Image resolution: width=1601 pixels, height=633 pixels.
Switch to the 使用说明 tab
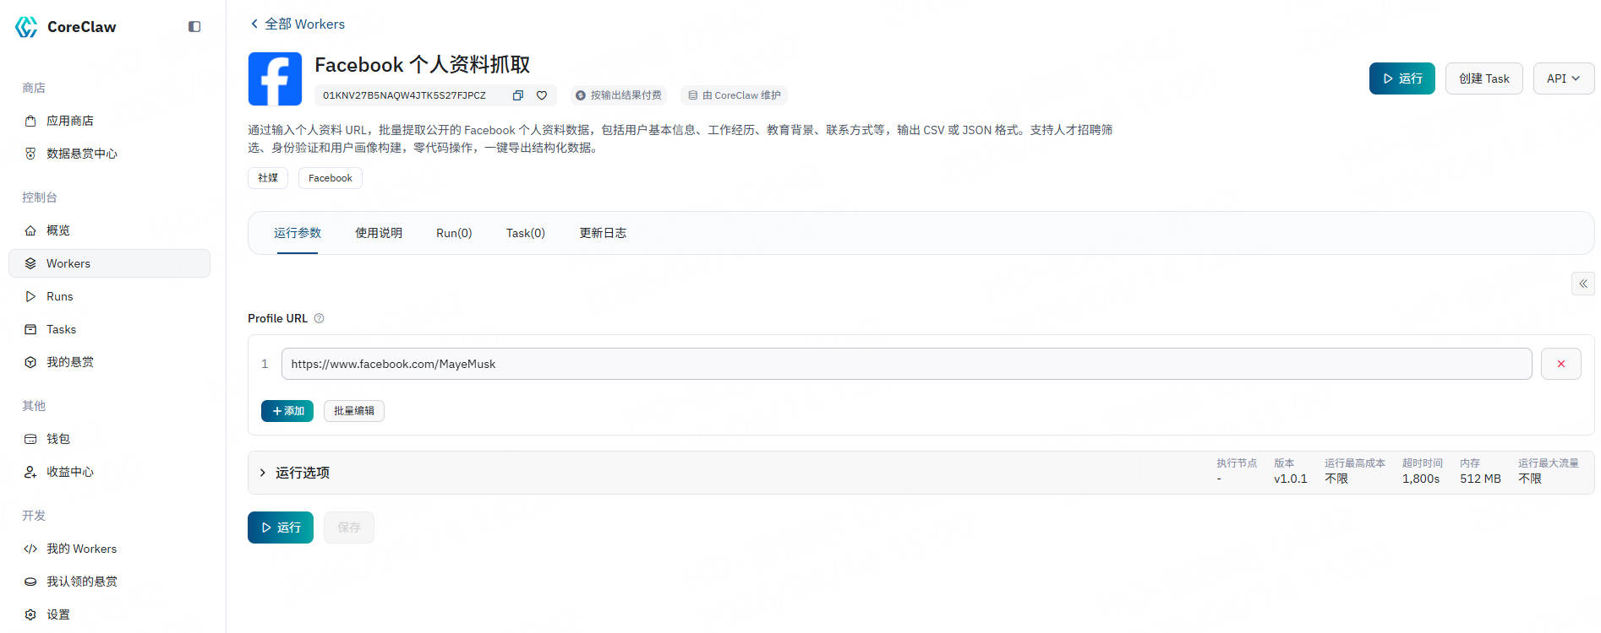pyautogui.click(x=378, y=233)
